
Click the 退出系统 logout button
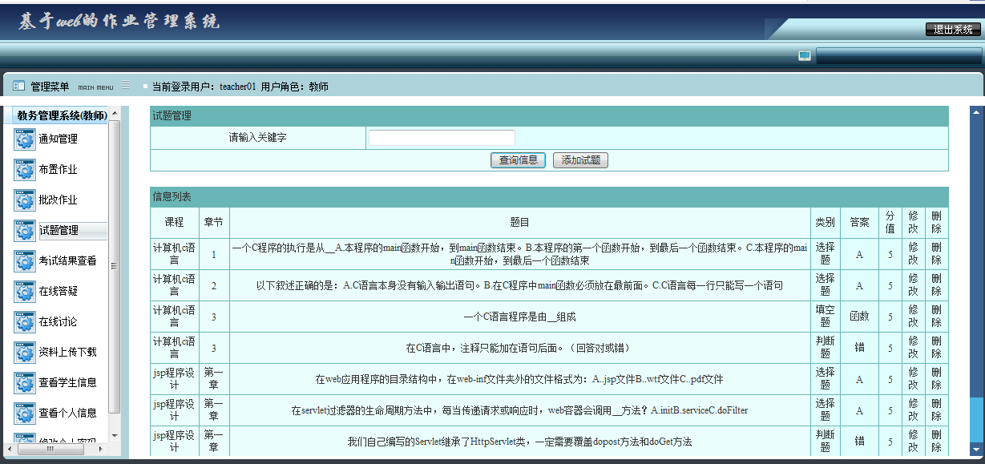953,30
